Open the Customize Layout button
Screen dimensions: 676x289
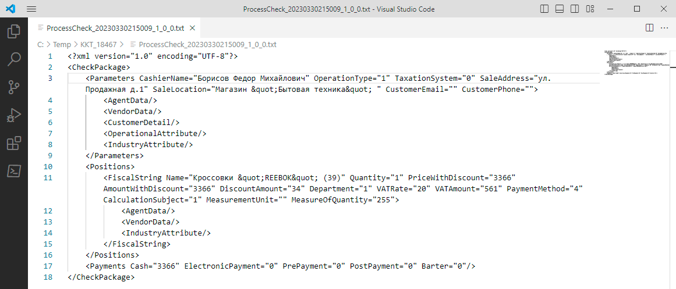click(589, 9)
